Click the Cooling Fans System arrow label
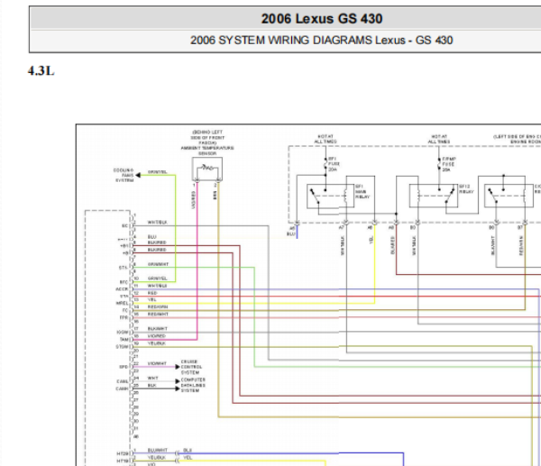541x466 pixels. (x=124, y=175)
